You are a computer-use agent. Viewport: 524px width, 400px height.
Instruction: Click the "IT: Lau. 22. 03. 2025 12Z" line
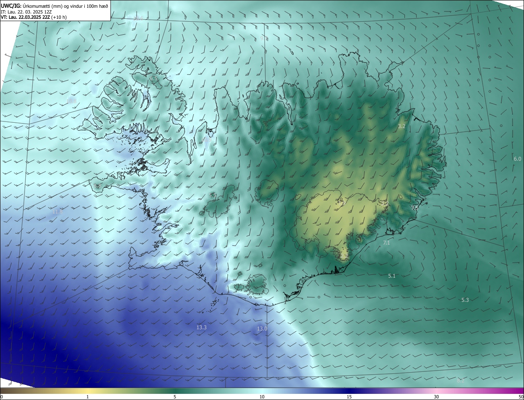(26, 12)
